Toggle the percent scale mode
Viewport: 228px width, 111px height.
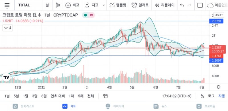[x=202, y=96]
